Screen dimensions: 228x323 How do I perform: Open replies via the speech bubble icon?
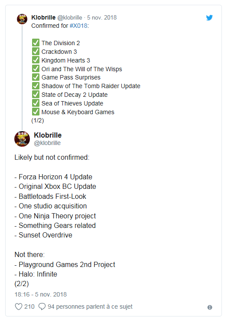[42, 307]
